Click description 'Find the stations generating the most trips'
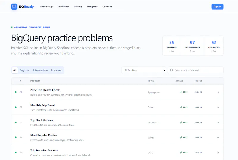The width and height of the screenshot is (238, 160). coord(52,125)
